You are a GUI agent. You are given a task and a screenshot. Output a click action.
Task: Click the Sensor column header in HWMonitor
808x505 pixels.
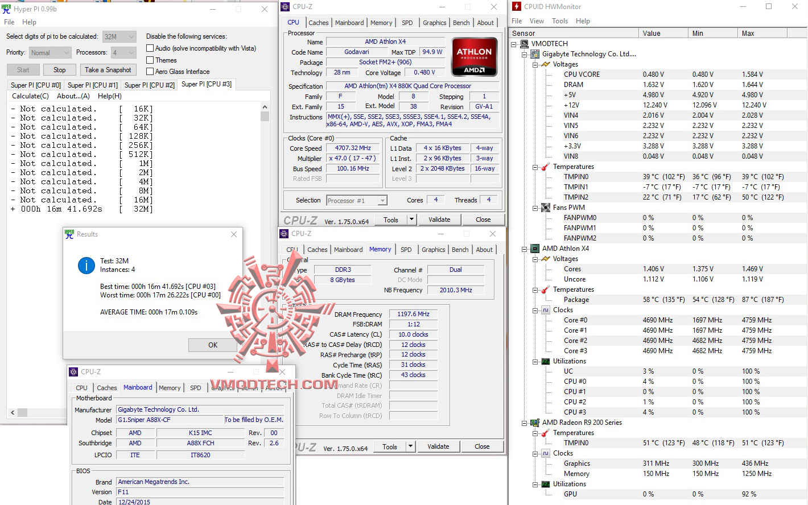[x=574, y=33]
